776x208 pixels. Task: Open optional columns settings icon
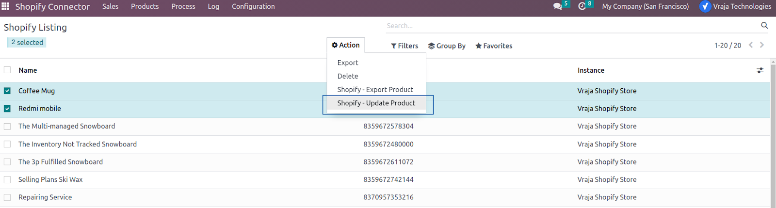point(760,70)
